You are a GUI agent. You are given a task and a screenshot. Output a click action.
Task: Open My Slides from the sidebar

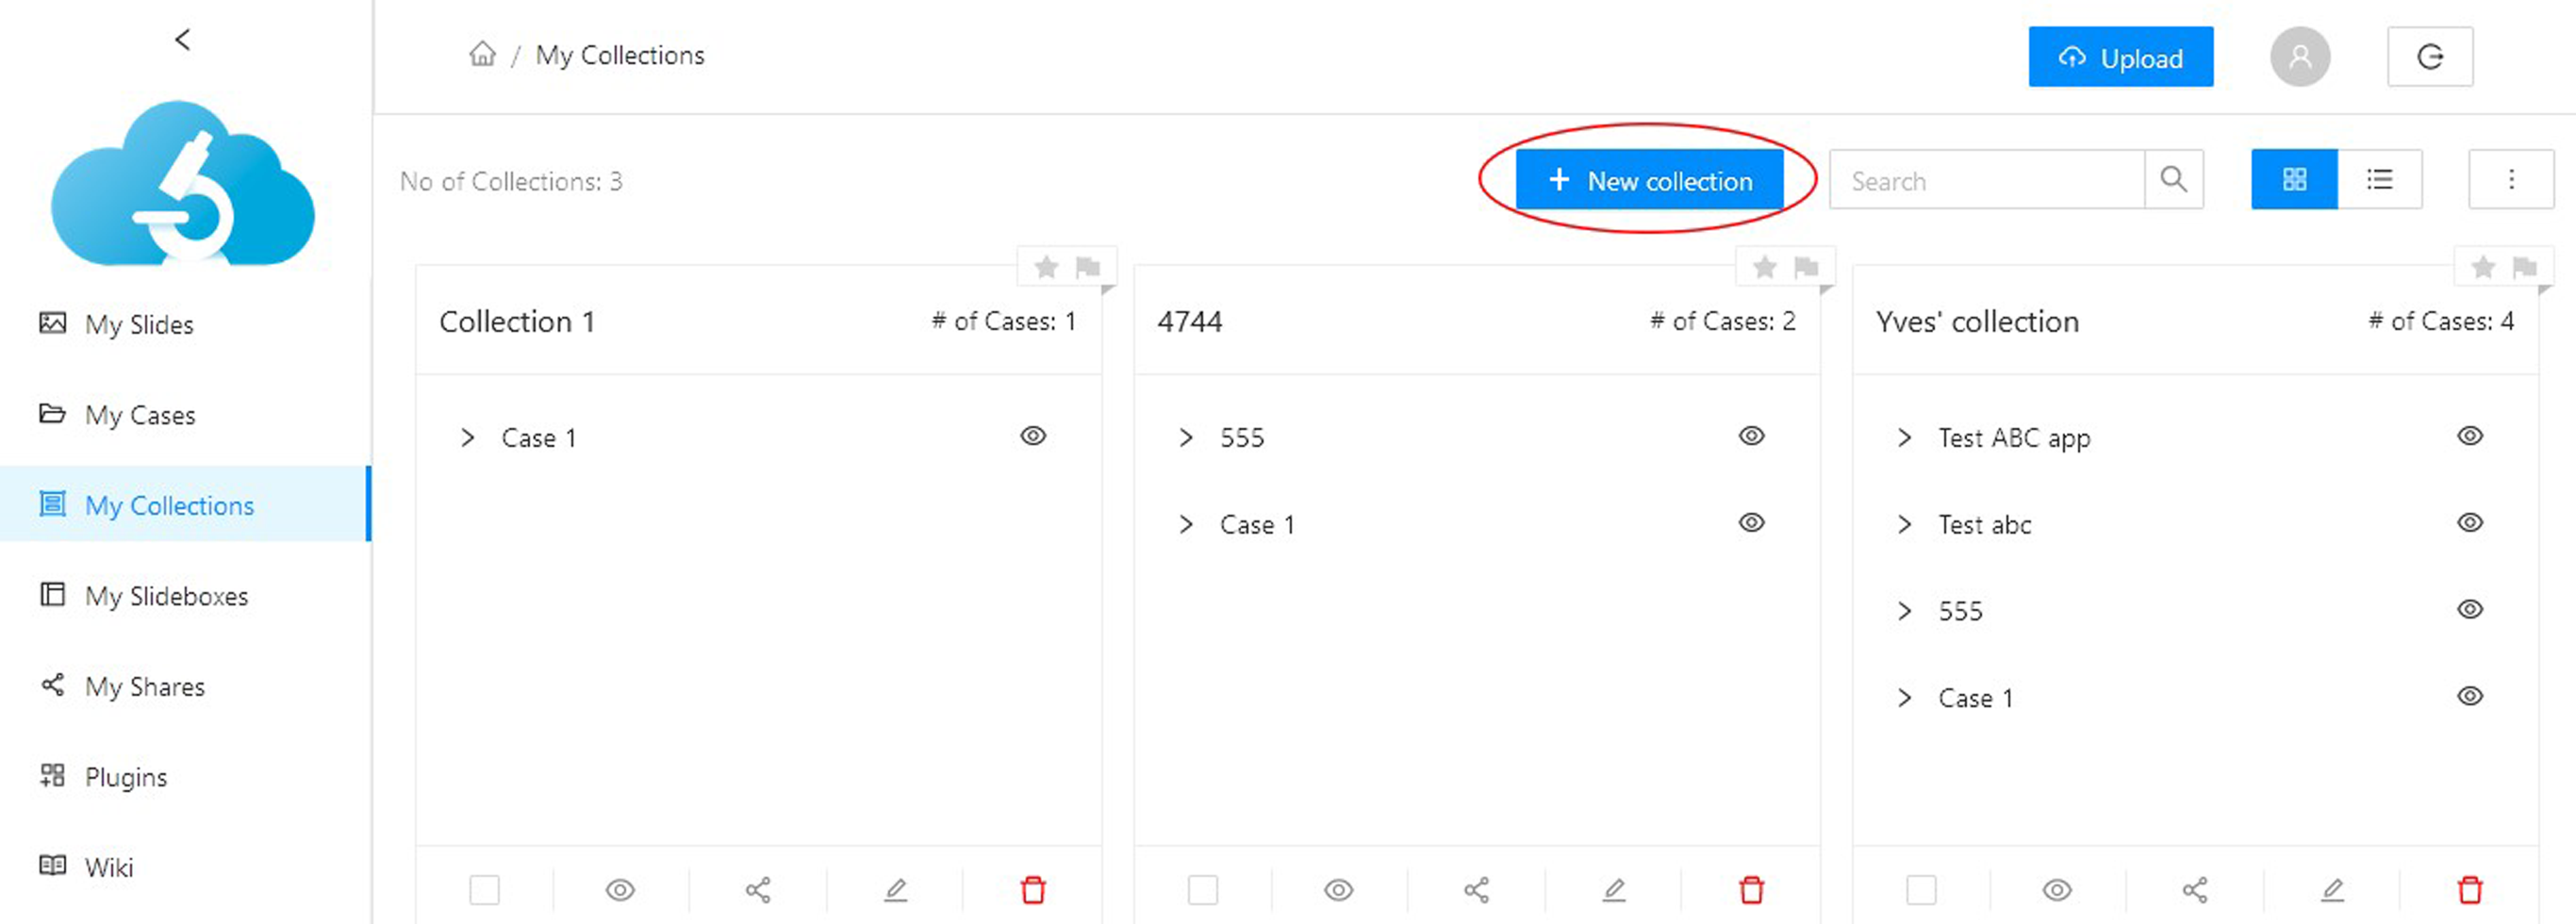tap(139, 324)
